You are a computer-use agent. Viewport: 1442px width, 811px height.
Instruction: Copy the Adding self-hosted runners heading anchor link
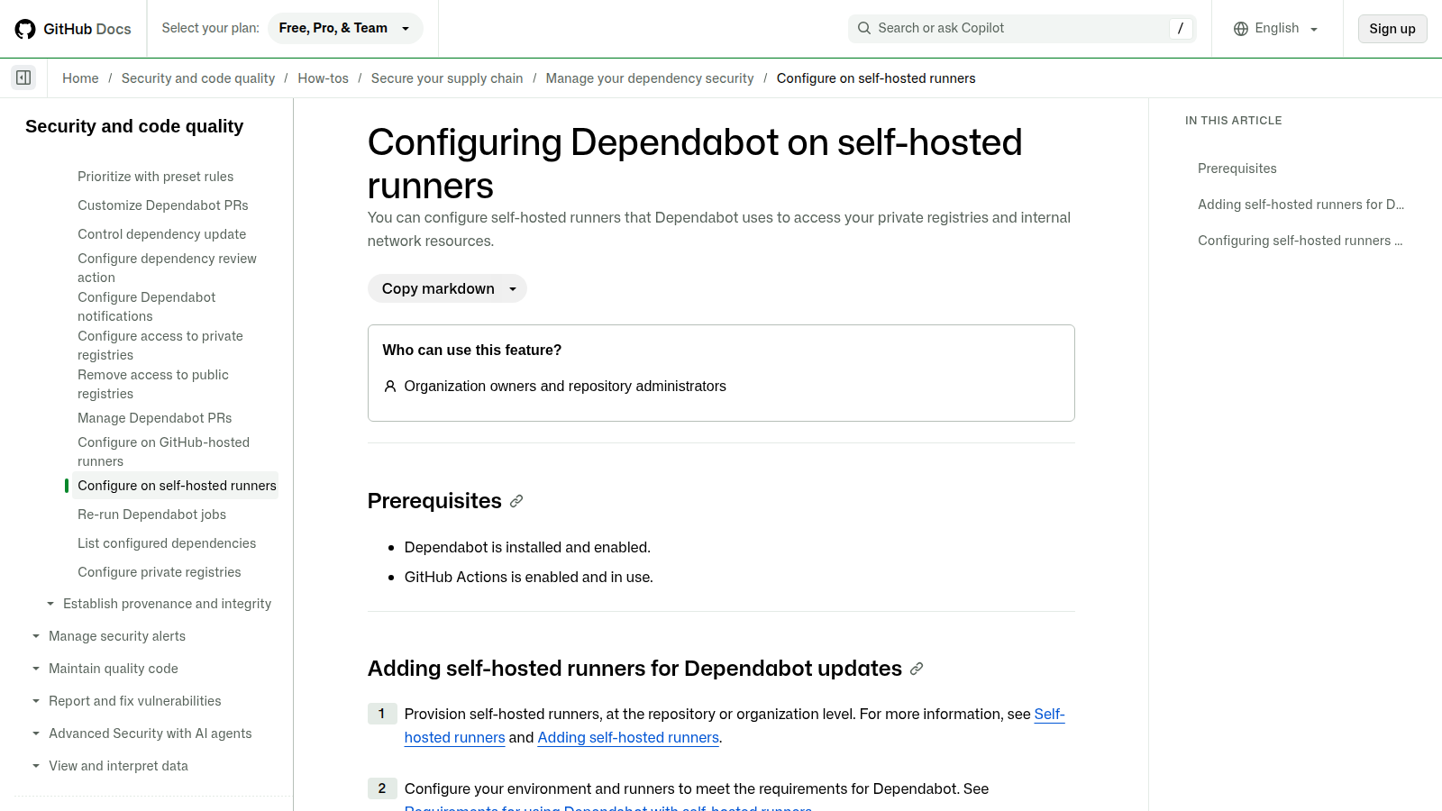pos(917,669)
